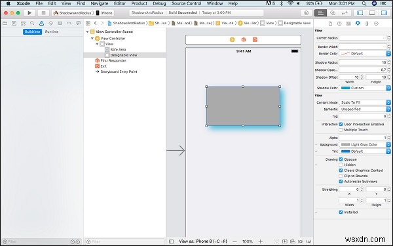Viewport: 393px width, 246px height.
Task: Open the Navigate menu
Action: click(100, 3)
